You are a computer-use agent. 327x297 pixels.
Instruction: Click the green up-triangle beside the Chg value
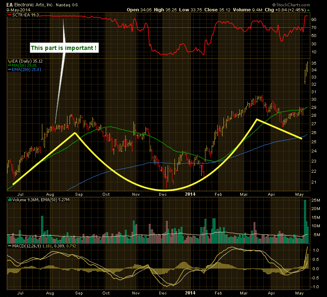308,10
